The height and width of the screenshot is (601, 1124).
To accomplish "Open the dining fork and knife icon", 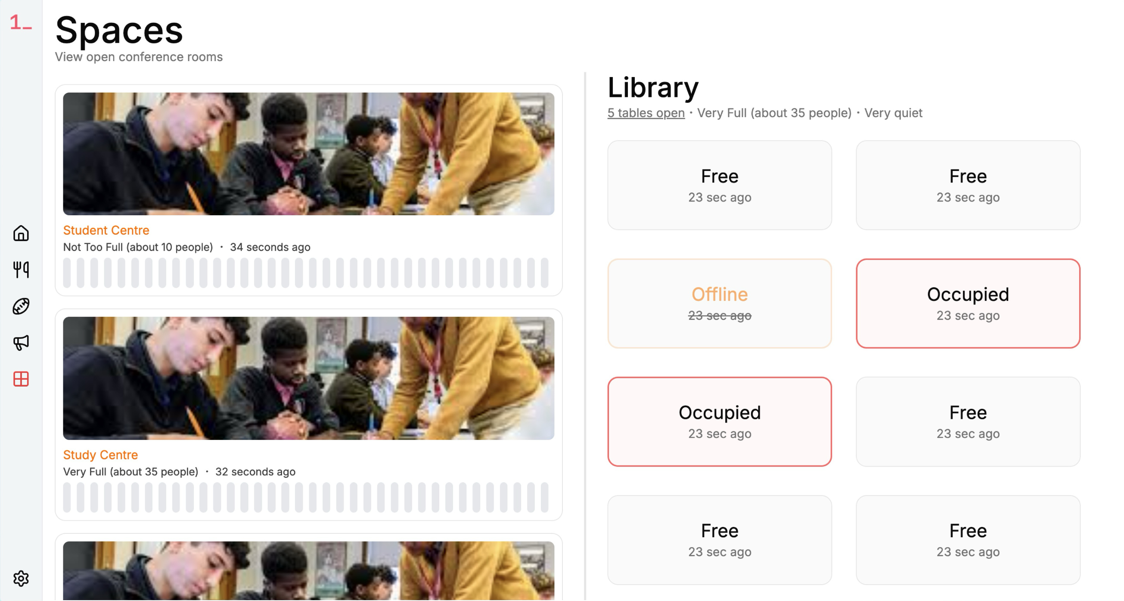I will pyautogui.click(x=21, y=270).
